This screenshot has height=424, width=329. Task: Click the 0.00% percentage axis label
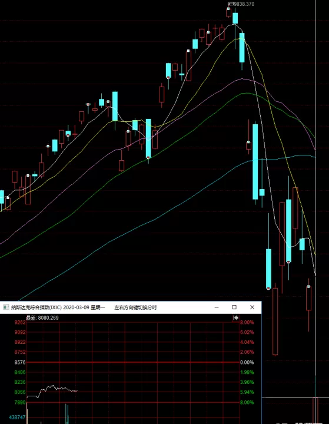(247, 362)
